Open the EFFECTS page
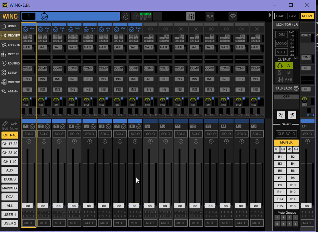This screenshot has height=232, width=318. coord(10,45)
